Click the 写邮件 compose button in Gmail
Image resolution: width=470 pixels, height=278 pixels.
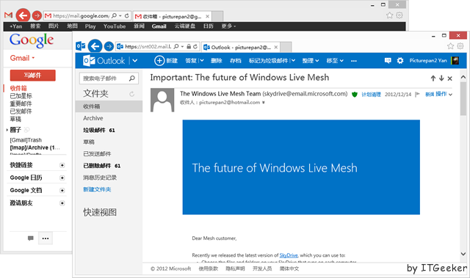click(x=32, y=76)
